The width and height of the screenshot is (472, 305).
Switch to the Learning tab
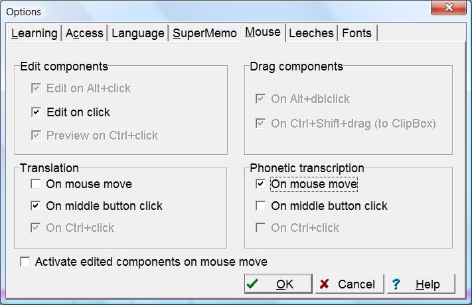[x=35, y=33]
